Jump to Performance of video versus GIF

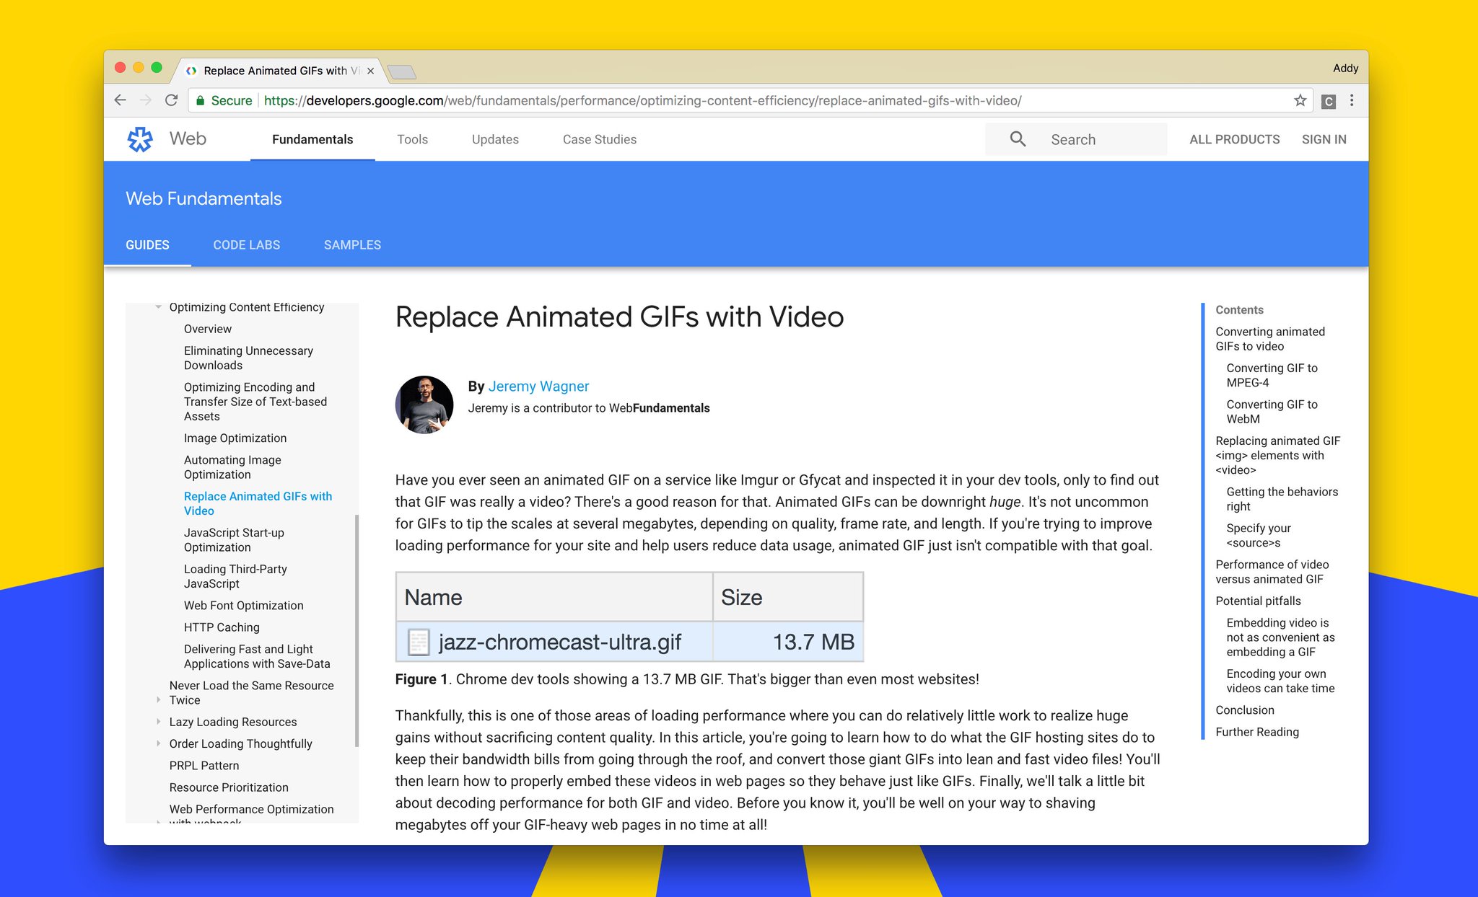point(1272,571)
